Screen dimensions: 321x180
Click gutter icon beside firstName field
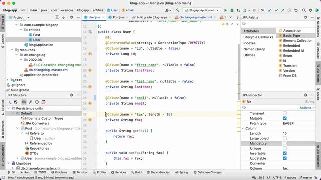point(90,70)
